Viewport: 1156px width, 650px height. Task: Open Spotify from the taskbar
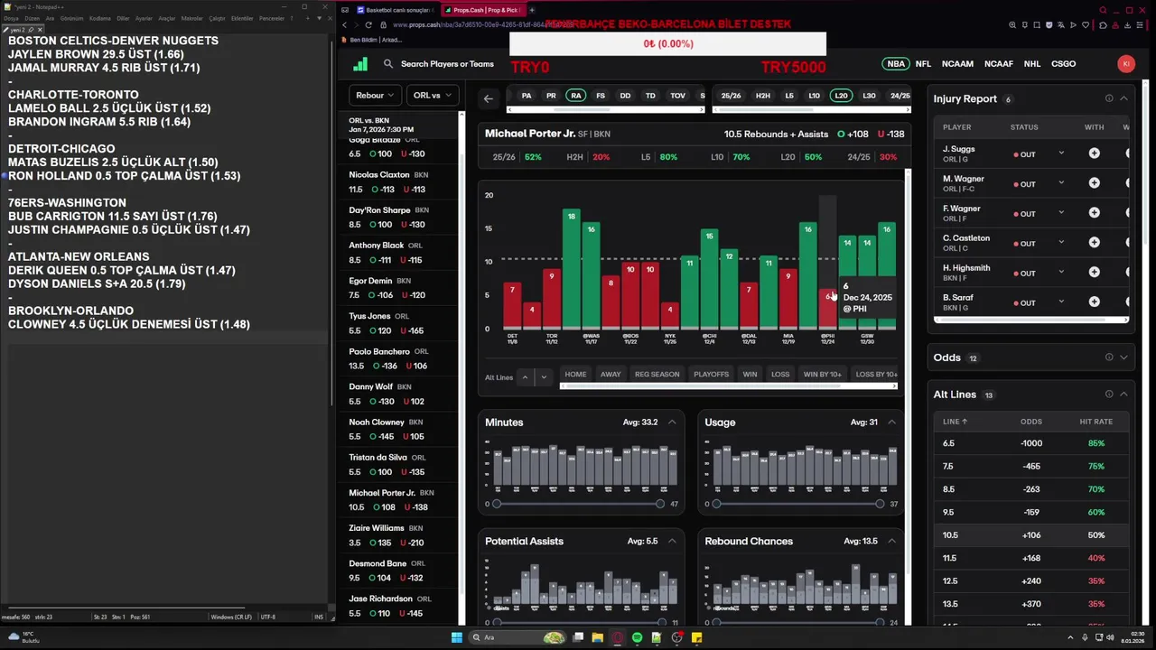pos(638,637)
